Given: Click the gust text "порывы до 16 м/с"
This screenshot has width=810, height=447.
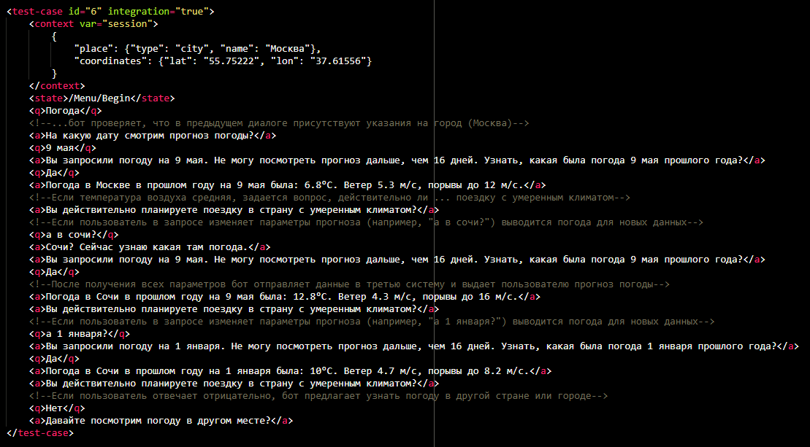Looking at the screenshot, I should (x=470, y=297).
